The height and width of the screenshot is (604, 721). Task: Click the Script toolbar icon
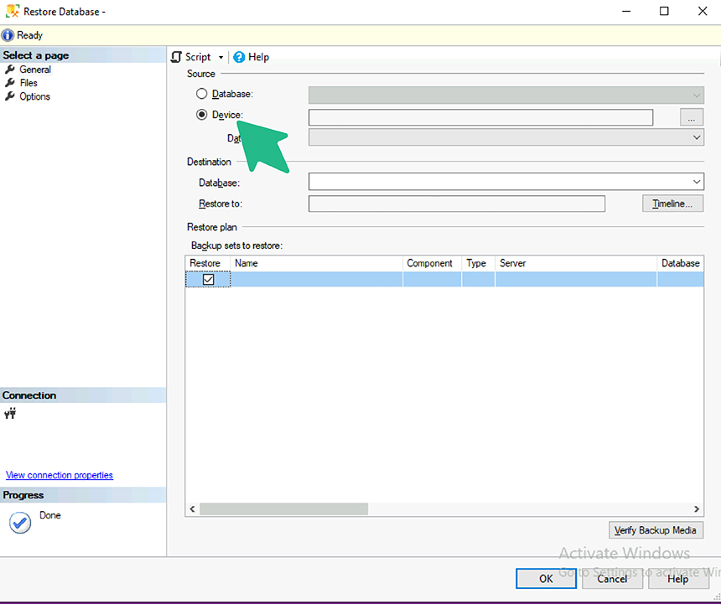(177, 57)
